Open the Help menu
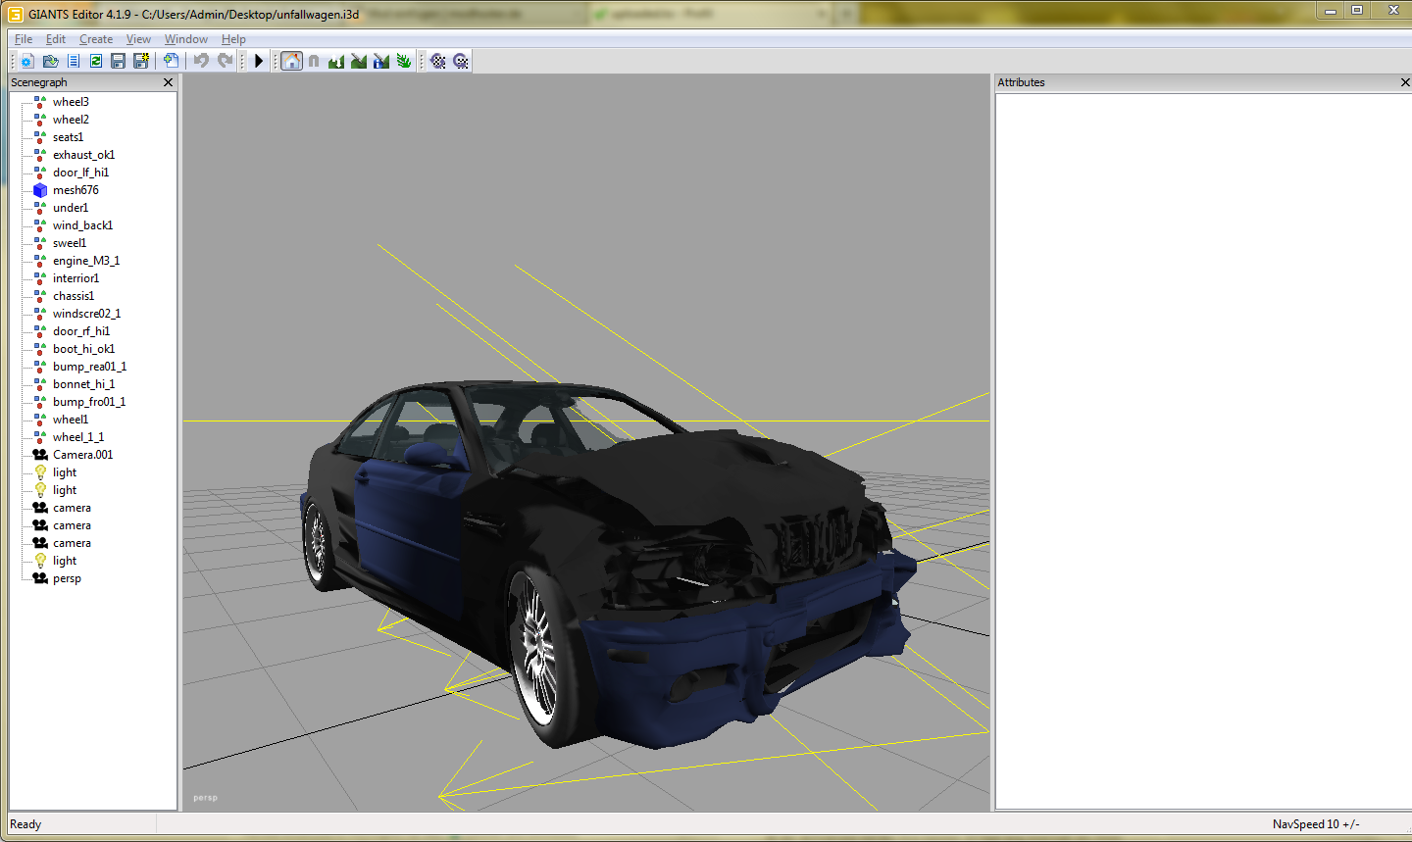 233,39
